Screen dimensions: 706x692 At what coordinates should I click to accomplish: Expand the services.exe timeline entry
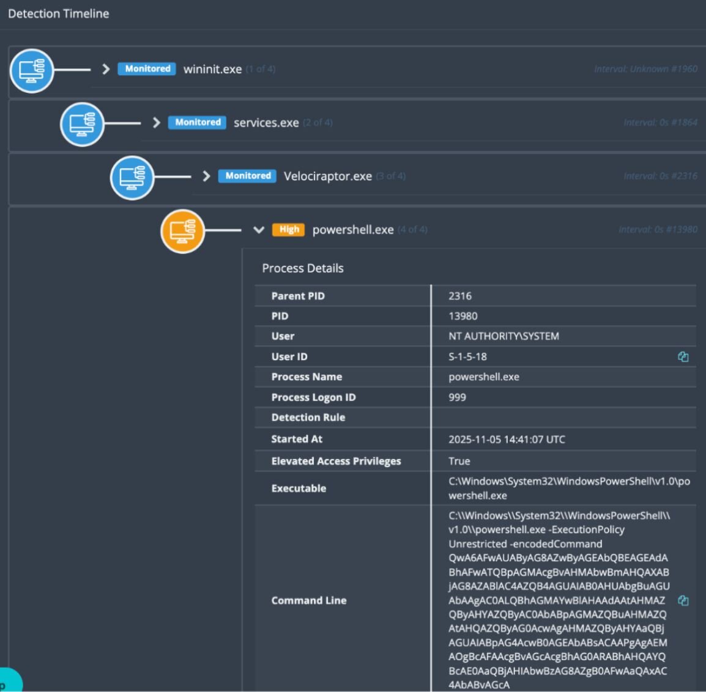(156, 123)
